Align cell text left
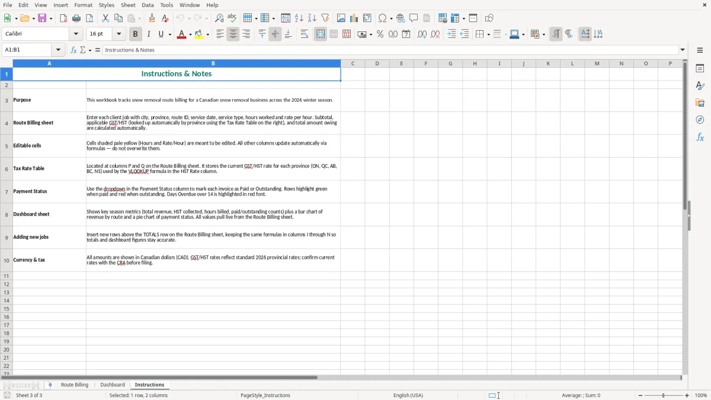The height and width of the screenshot is (400, 711). click(220, 34)
